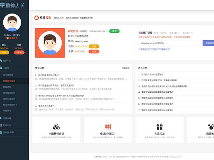Click the cubes icon for 申请开设分站
The width and height of the screenshot is (214, 160).
[x=56, y=127]
